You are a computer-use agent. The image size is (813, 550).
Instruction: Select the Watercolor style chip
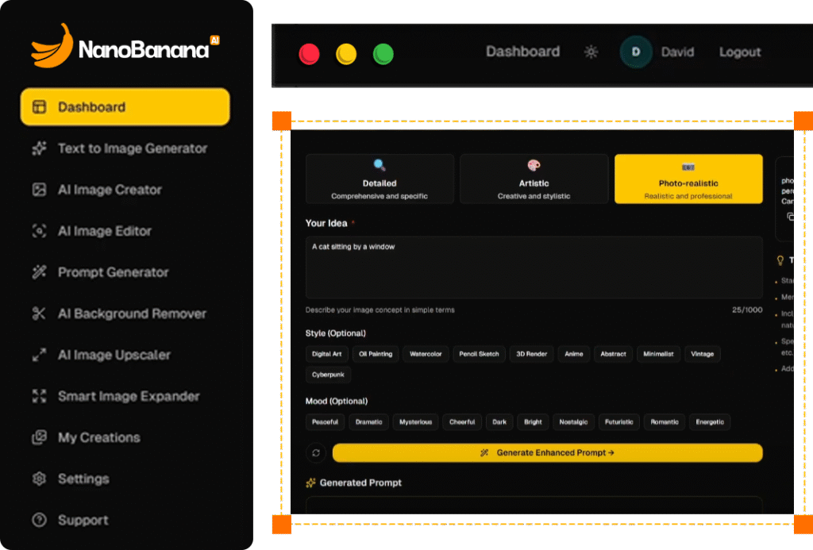(x=426, y=354)
